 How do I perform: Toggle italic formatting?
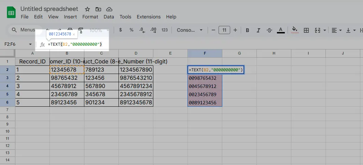coord(259,30)
